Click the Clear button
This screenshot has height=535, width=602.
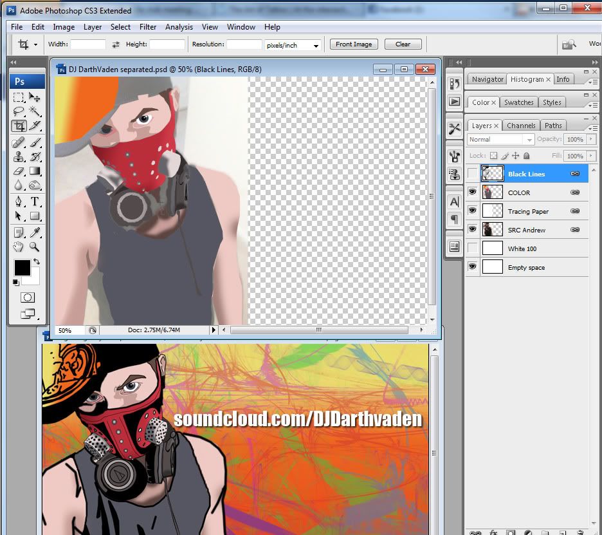pos(403,44)
